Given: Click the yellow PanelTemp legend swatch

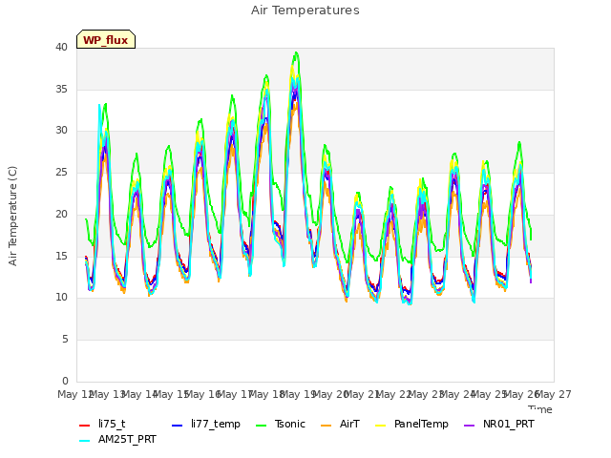Looking at the screenshot, I should [380, 426].
